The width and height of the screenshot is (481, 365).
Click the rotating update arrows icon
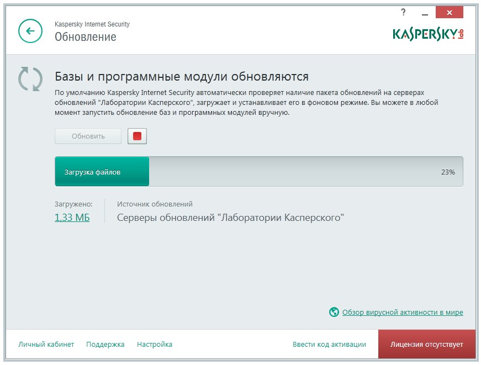click(30, 79)
